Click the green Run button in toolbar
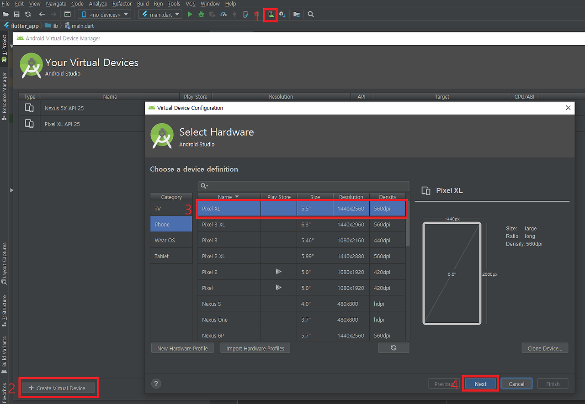The width and height of the screenshot is (585, 404). click(x=190, y=15)
